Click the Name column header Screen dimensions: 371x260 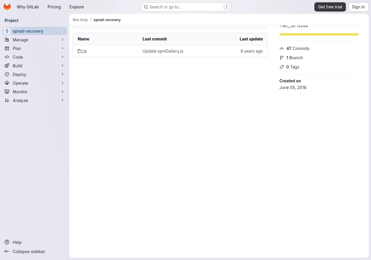[x=84, y=39]
